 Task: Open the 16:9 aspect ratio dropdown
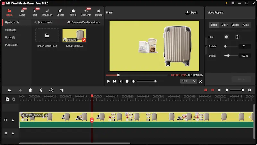point(188,81)
